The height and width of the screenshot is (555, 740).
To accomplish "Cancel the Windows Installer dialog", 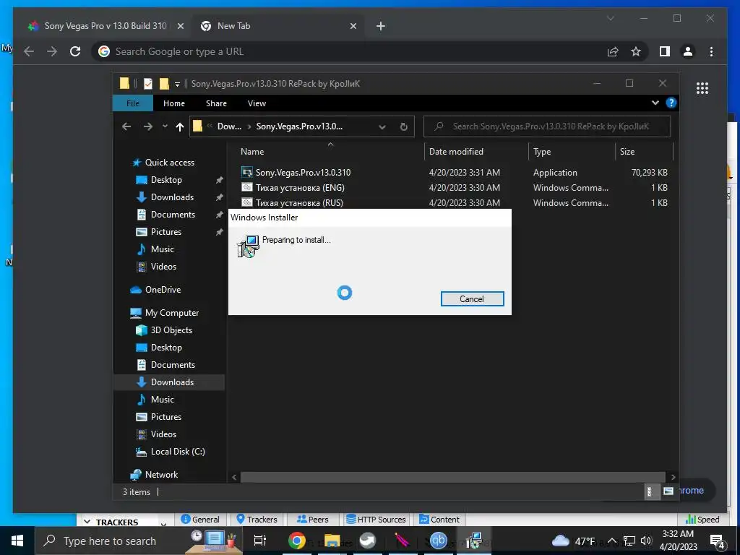I will [x=472, y=298].
